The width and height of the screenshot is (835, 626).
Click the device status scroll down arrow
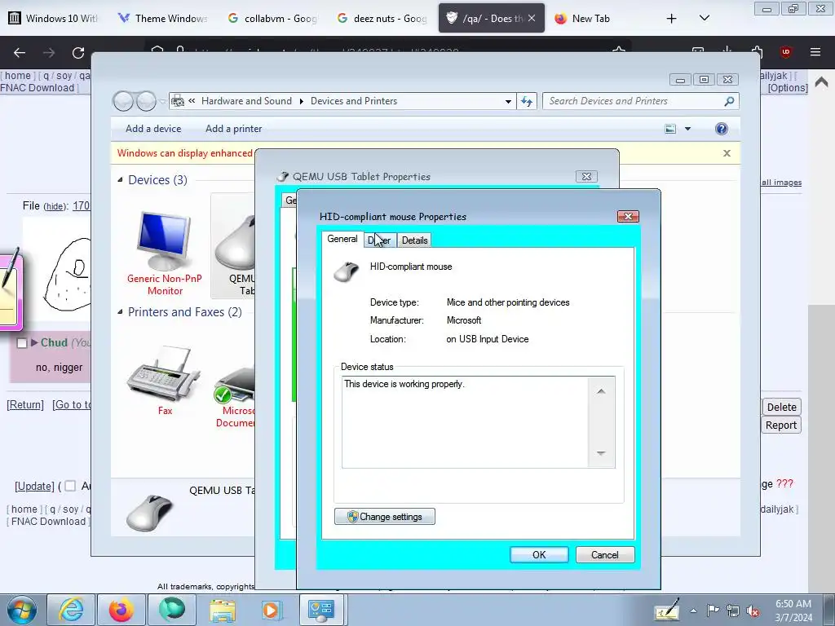point(601,453)
